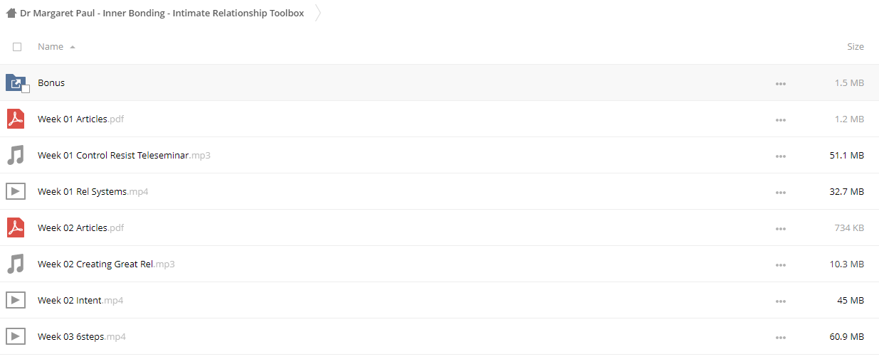Click the PDF icon for Week 01 Articles

coord(16,119)
